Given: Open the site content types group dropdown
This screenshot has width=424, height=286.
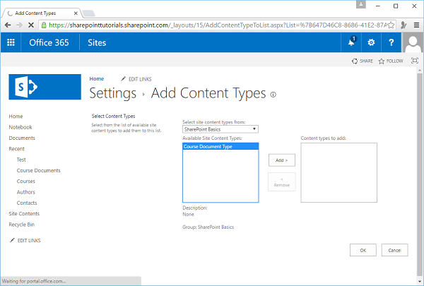Looking at the screenshot, I should click(220, 129).
